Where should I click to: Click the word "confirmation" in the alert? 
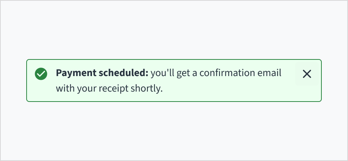pos(227,73)
